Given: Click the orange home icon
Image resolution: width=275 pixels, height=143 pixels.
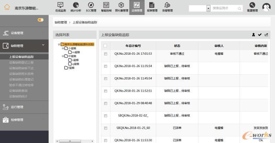Looking at the screenshot, I should click(x=7, y=7).
